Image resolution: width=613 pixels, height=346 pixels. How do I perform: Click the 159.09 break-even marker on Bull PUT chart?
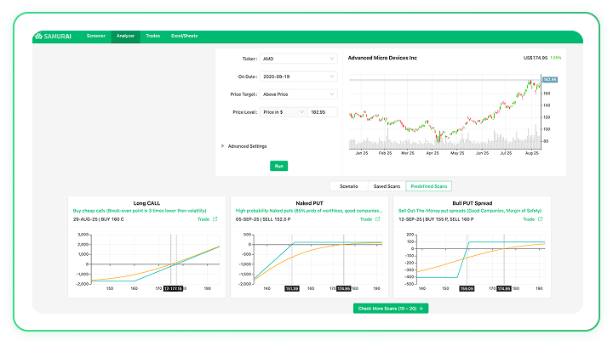[x=467, y=288]
